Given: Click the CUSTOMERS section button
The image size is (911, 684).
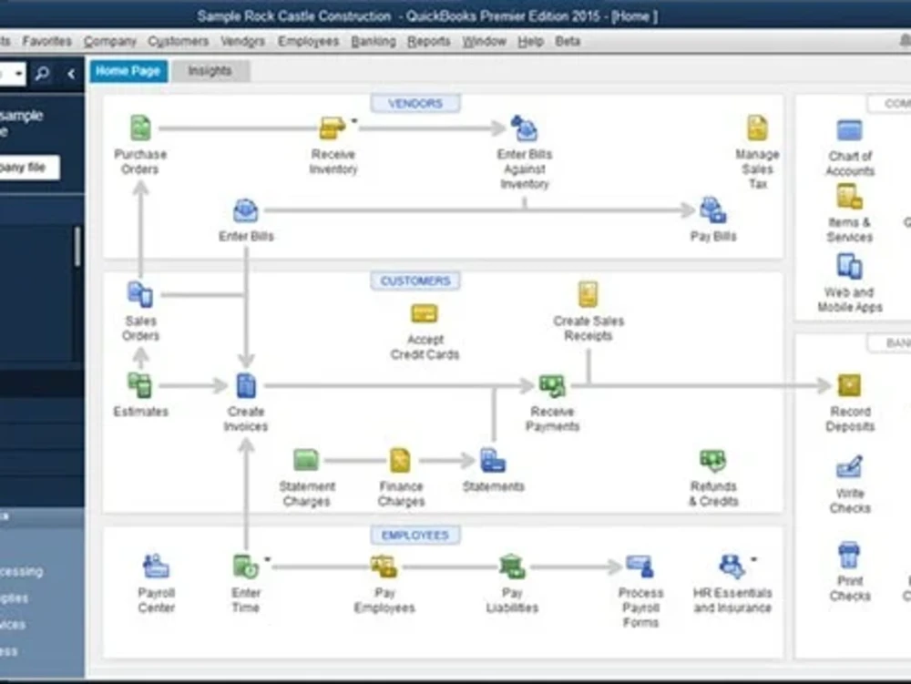Looking at the screenshot, I should pyautogui.click(x=415, y=281).
